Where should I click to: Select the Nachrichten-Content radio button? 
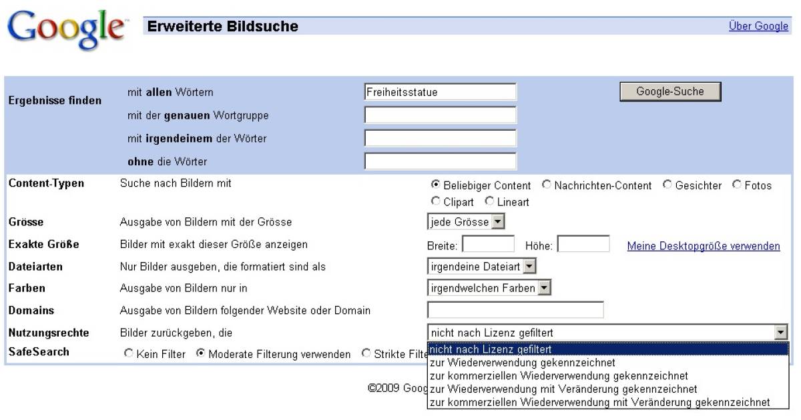coord(547,185)
